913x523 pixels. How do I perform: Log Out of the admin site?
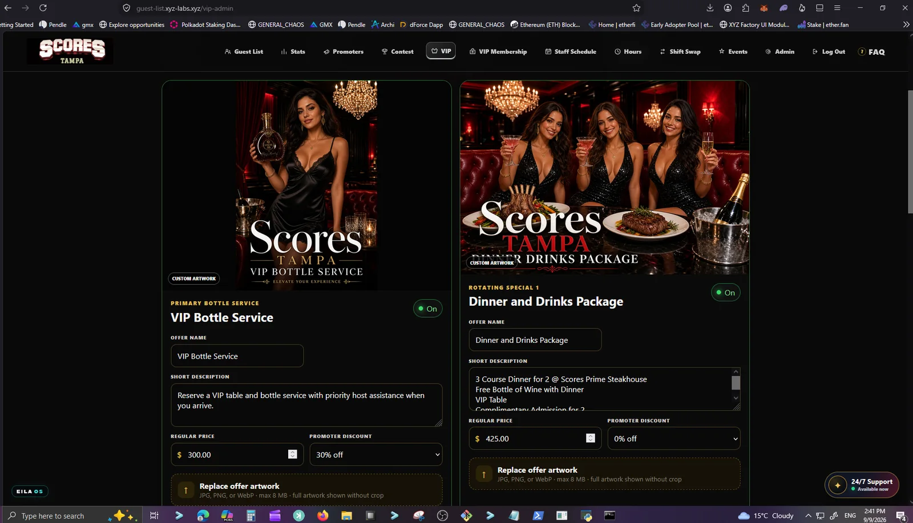tap(829, 51)
